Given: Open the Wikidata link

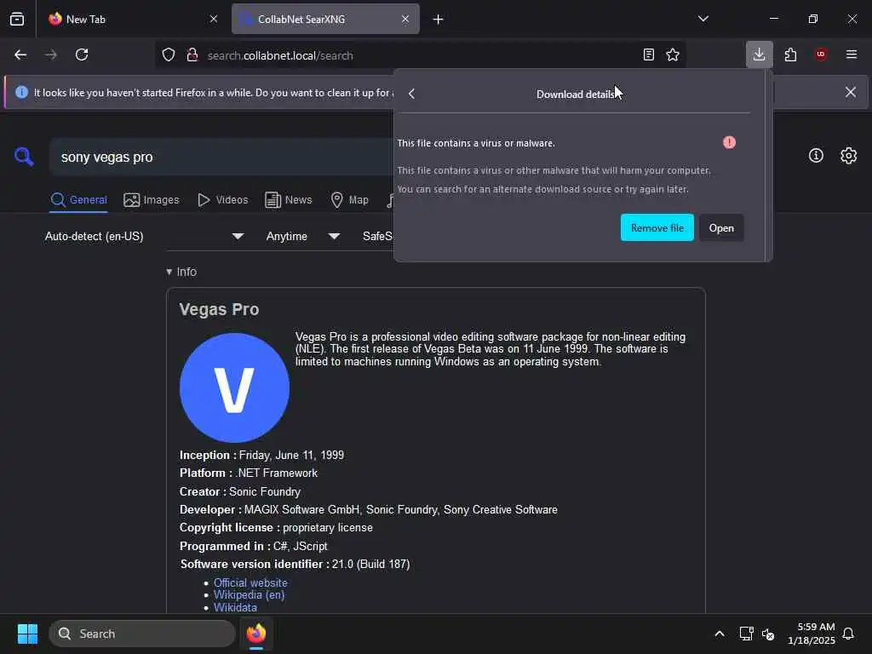Looking at the screenshot, I should (x=235, y=607).
